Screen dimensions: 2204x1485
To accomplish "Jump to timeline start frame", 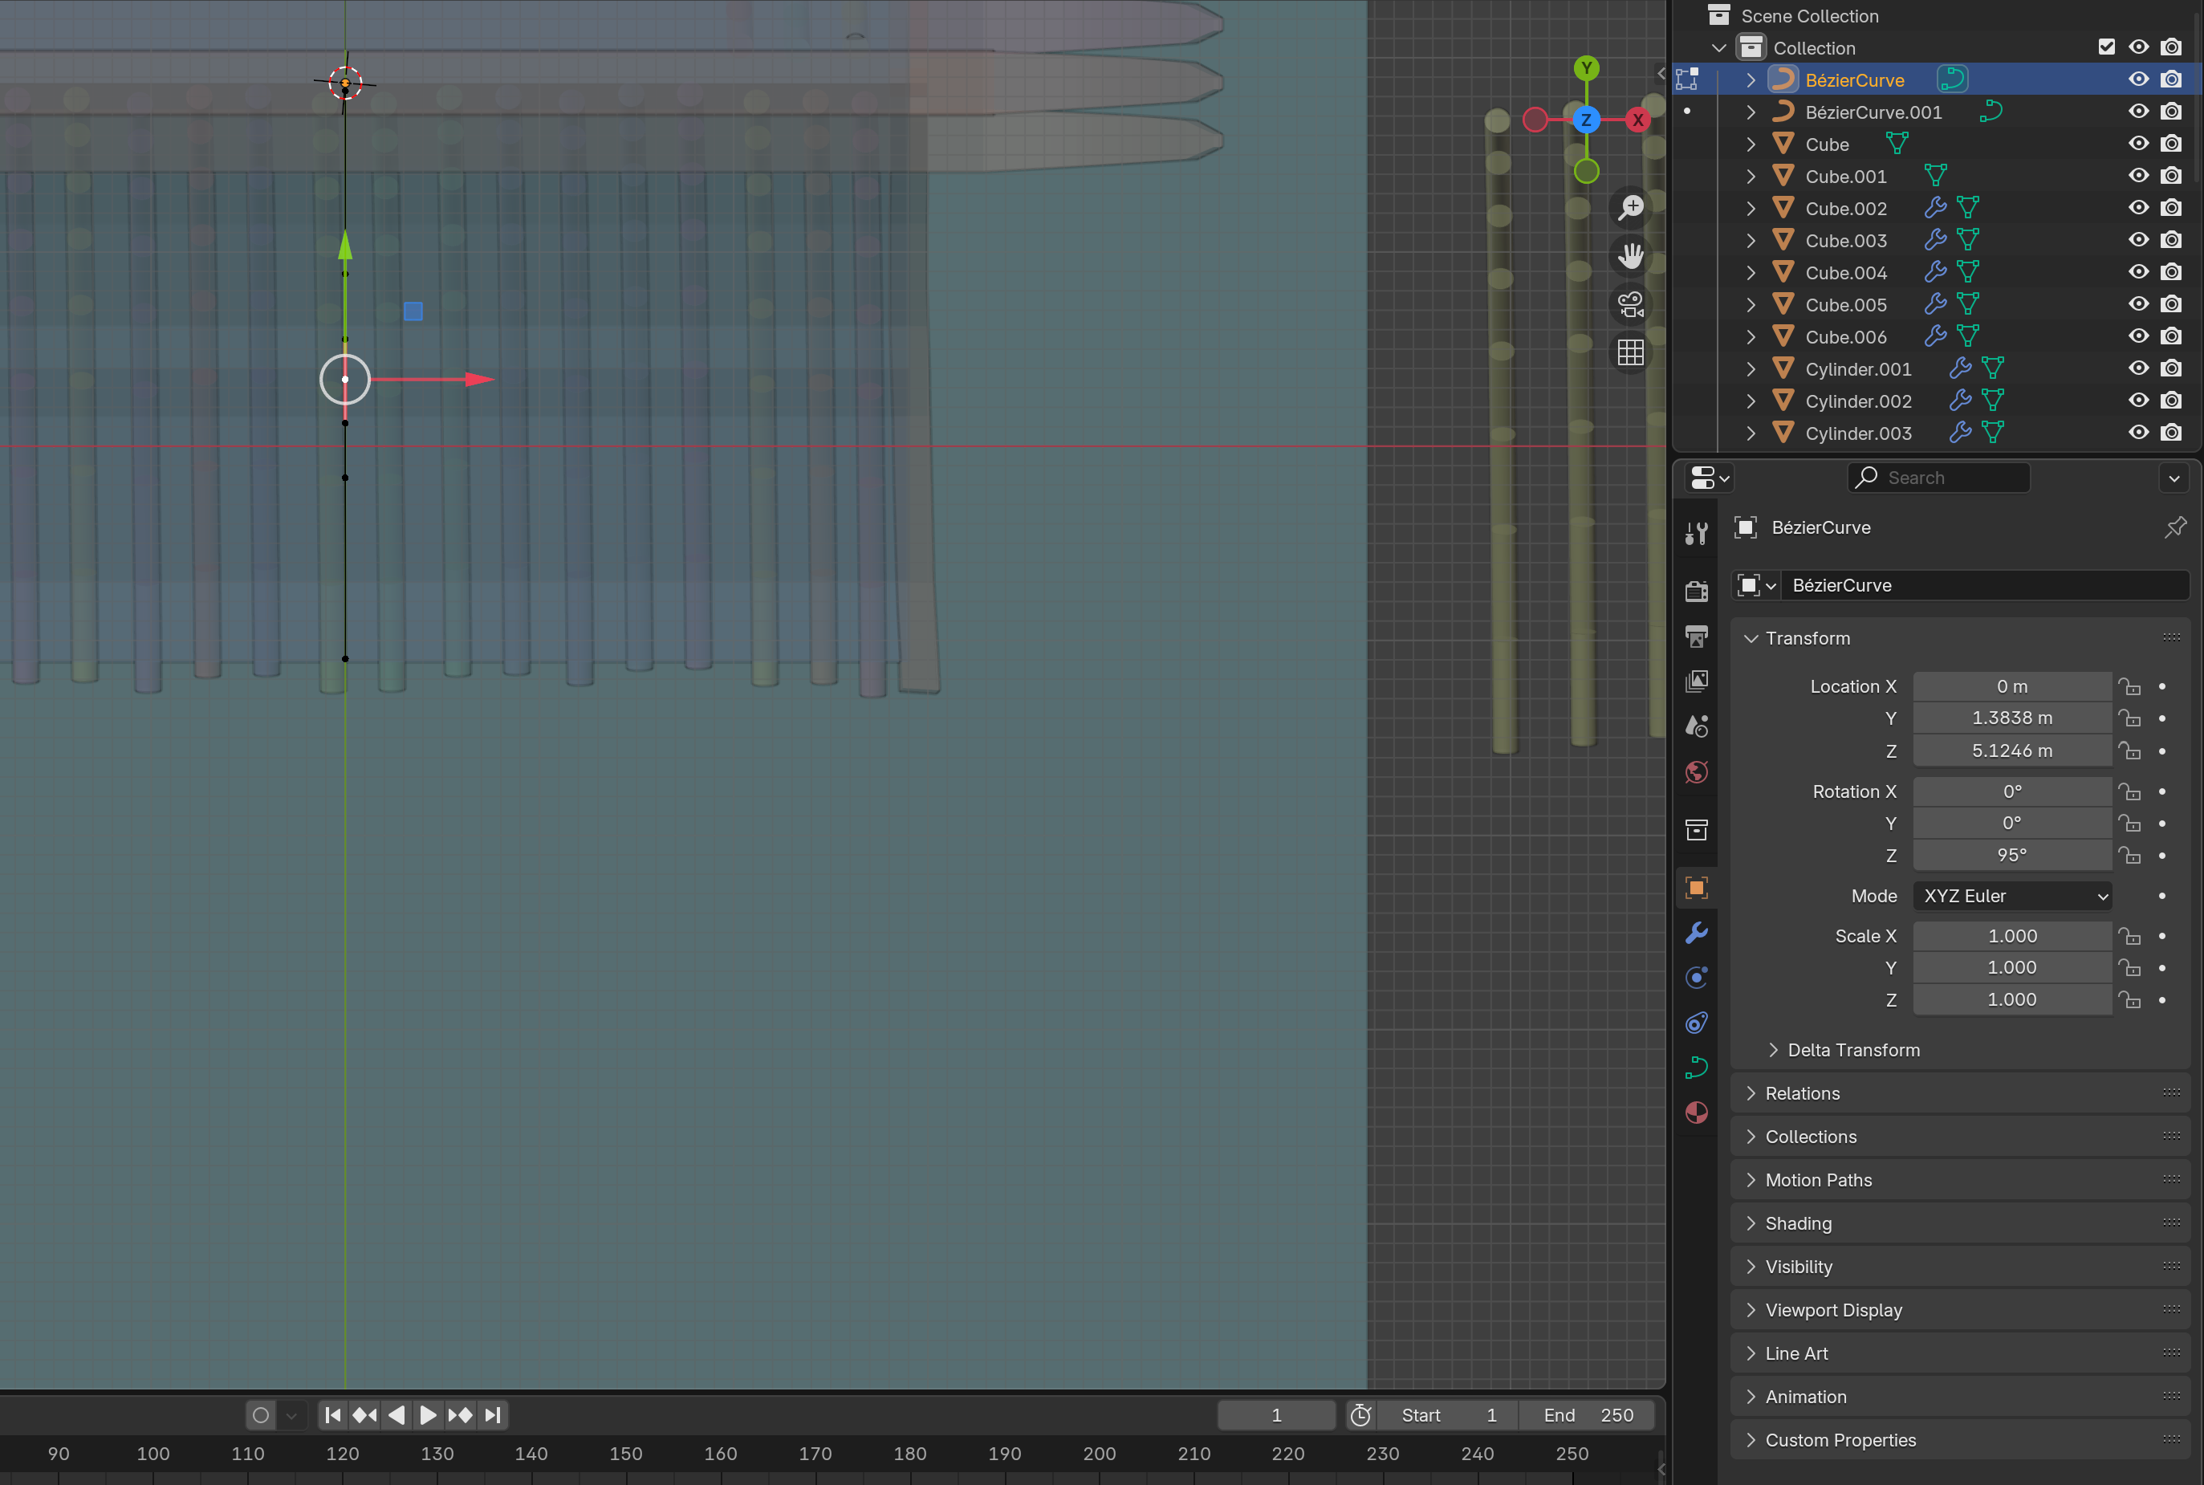I will point(332,1415).
